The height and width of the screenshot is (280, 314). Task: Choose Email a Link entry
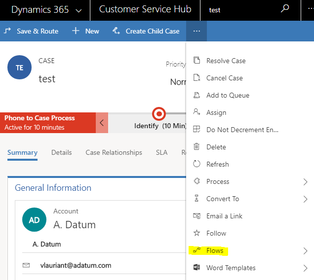(x=250, y=216)
